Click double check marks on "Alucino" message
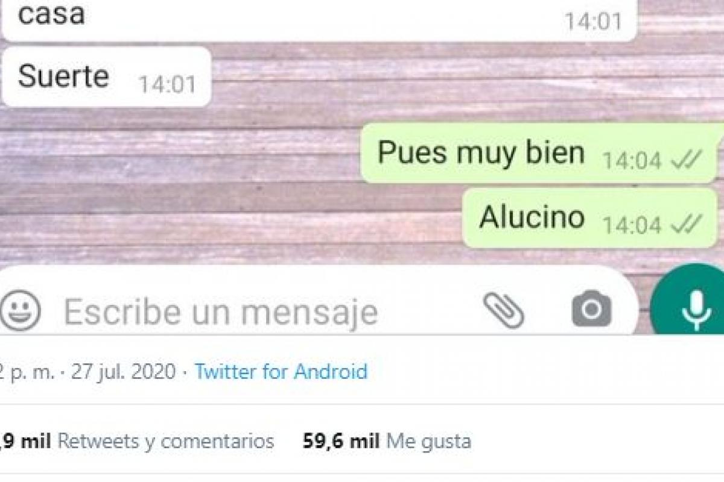Screen dimensions: 724x482 pos(686,225)
